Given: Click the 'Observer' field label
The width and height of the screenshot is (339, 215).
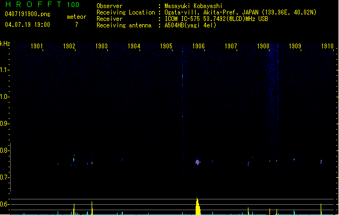Looking at the screenshot, I should pos(109,6).
